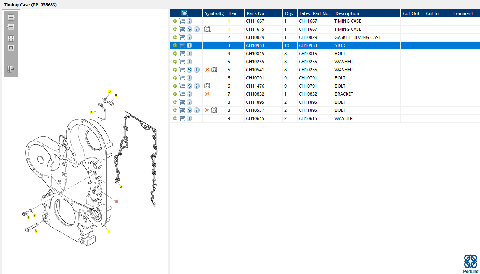The height and width of the screenshot is (274, 480).
Task: Click the S icon for CH10537 BOLT
Action: click(x=189, y=110)
